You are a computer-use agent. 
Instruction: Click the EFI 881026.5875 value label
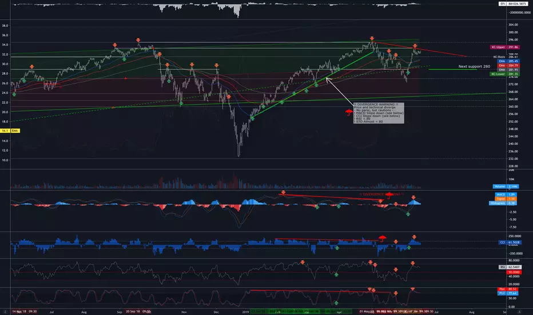click(x=514, y=4)
